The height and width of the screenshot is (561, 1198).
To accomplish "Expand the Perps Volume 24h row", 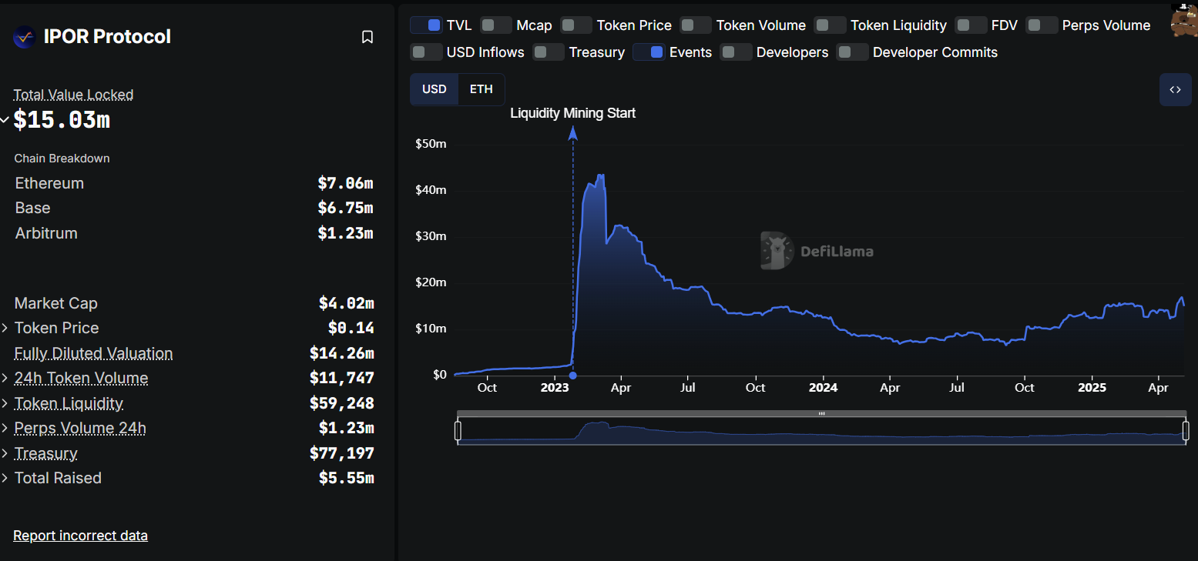I will tap(5, 429).
